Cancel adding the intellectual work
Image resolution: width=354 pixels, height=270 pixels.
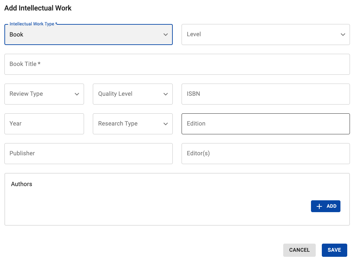(x=299, y=250)
